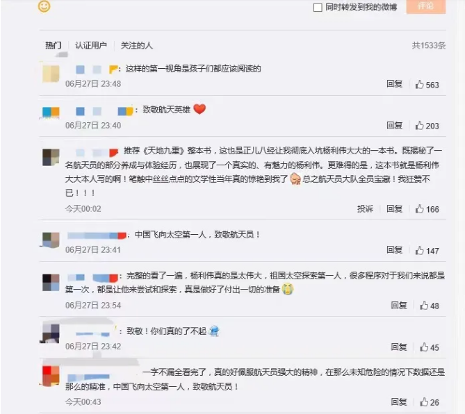
Task: Reply to the 今天00:43 comment
Action: (399, 402)
